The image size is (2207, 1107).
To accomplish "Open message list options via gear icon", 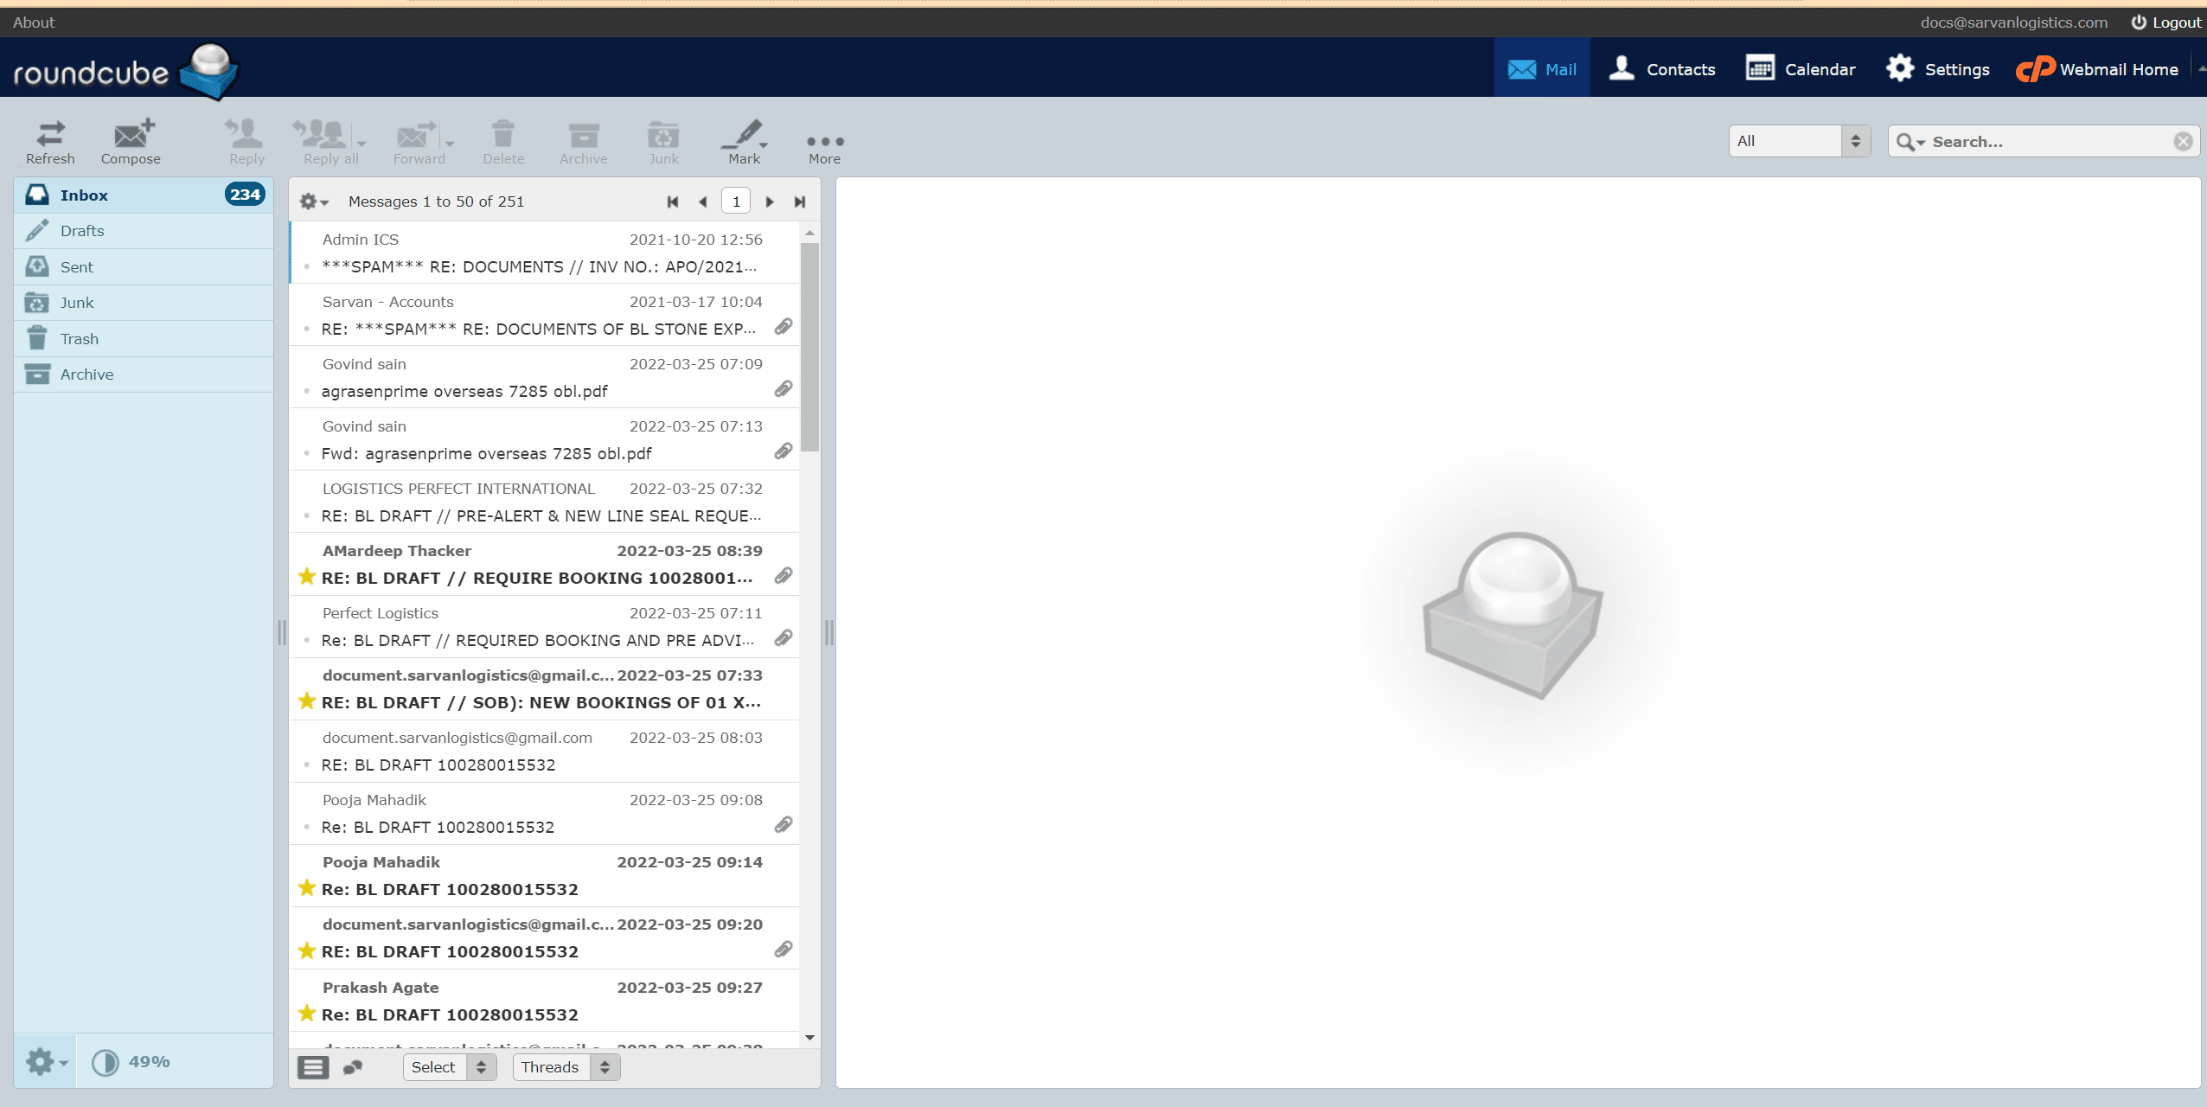I will pos(310,201).
